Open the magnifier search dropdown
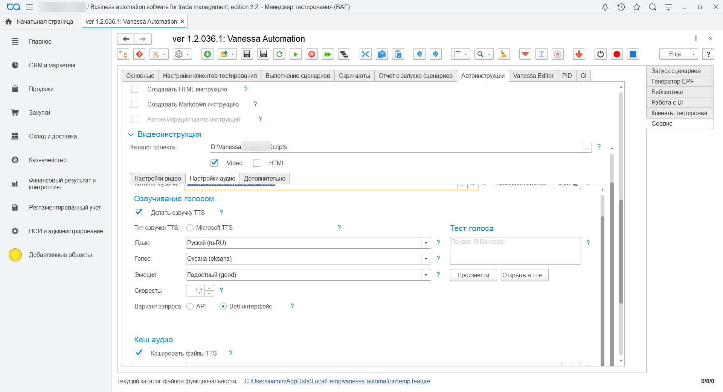The height and width of the screenshot is (392, 723). point(484,54)
